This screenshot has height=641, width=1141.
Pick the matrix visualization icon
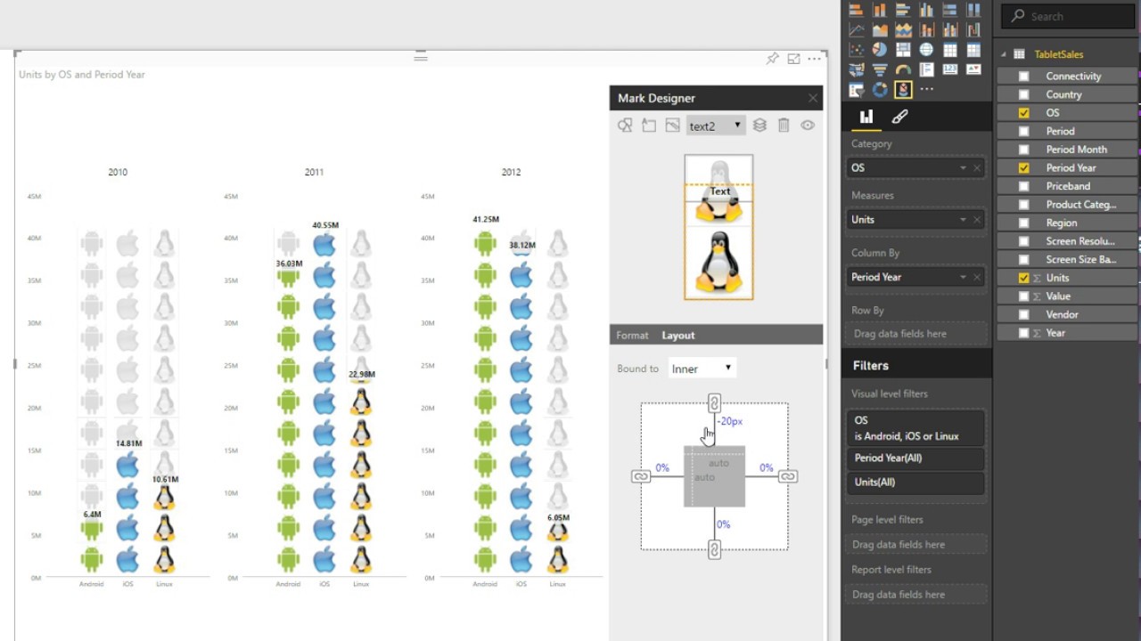point(973,50)
